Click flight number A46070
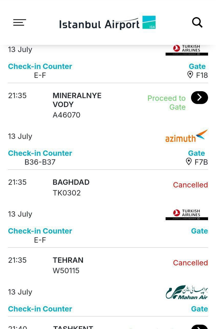The width and height of the screenshot is (216, 329). pyautogui.click(x=67, y=115)
